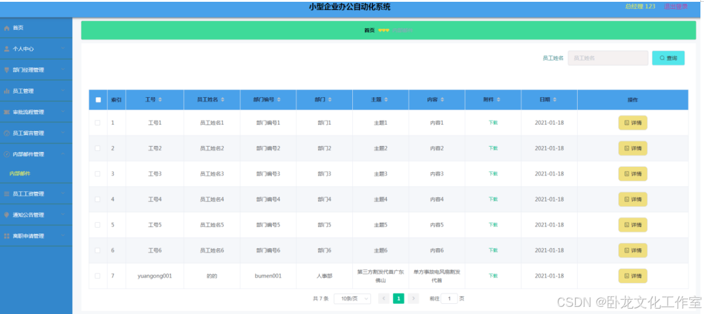
Task: Click the icon beside 员工留言管理
Action: (x=7, y=133)
